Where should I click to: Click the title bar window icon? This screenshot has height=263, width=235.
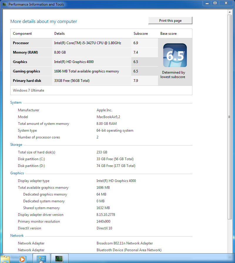(x=4, y=4)
